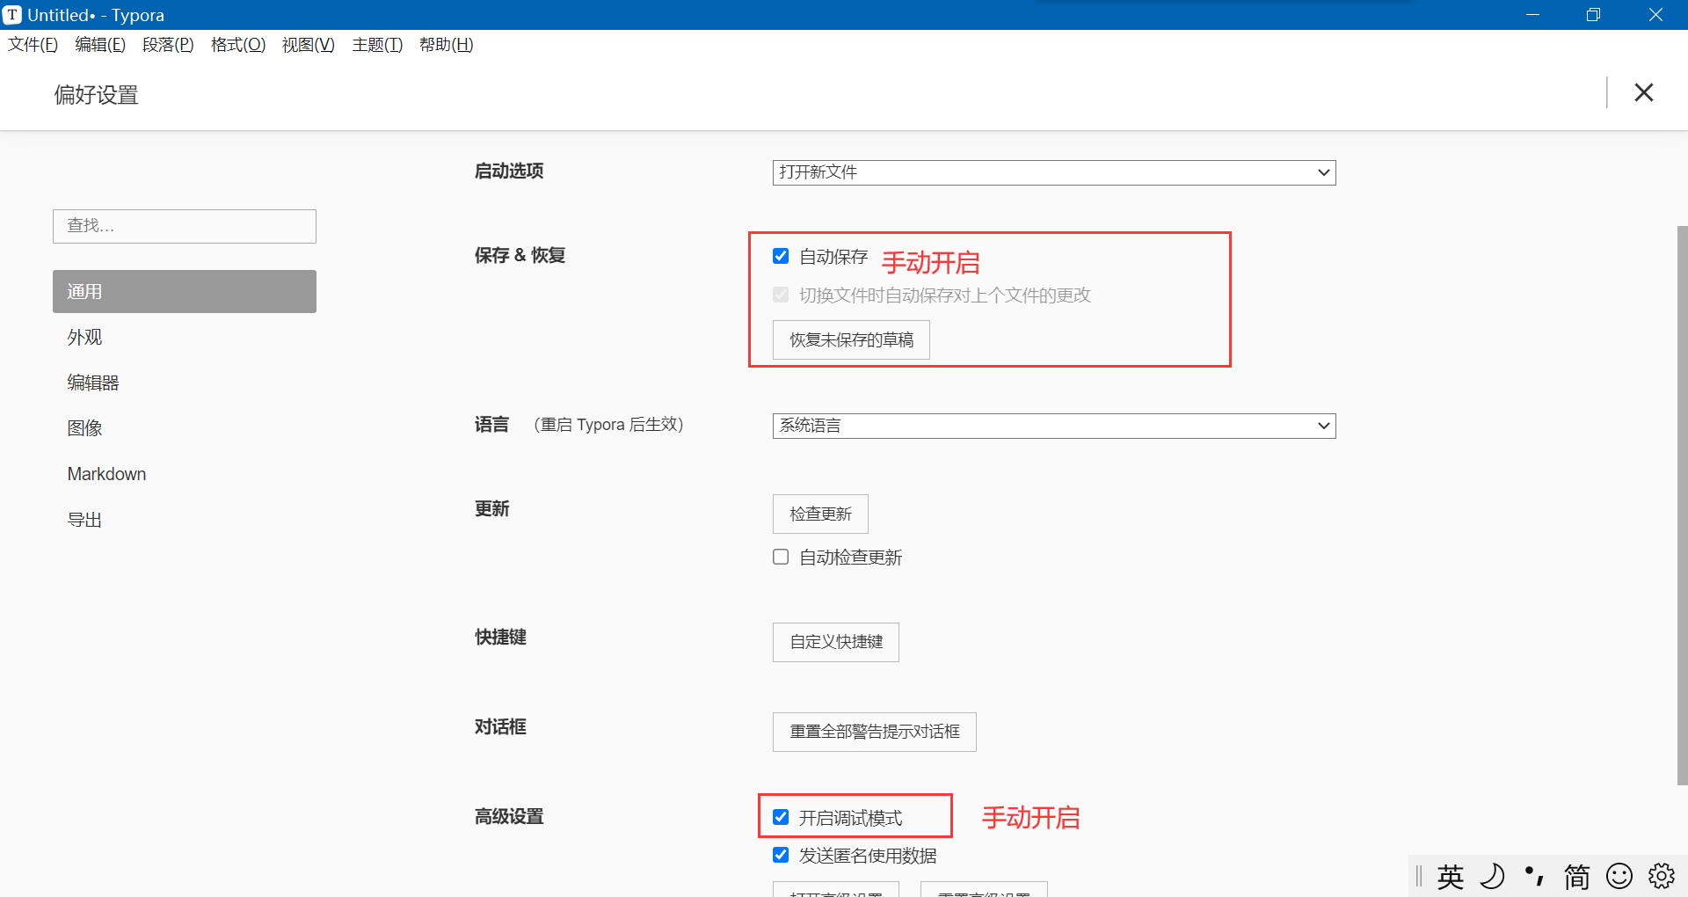The height and width of the screenshot is (897, 1688).
Task: Click the preferences vertical scrollbar
Action: pyautogui.click(x=1682, y=505)
